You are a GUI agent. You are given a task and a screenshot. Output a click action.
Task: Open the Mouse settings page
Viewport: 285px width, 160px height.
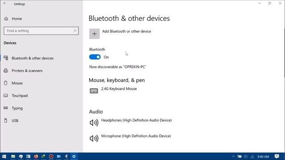(17, 83)
